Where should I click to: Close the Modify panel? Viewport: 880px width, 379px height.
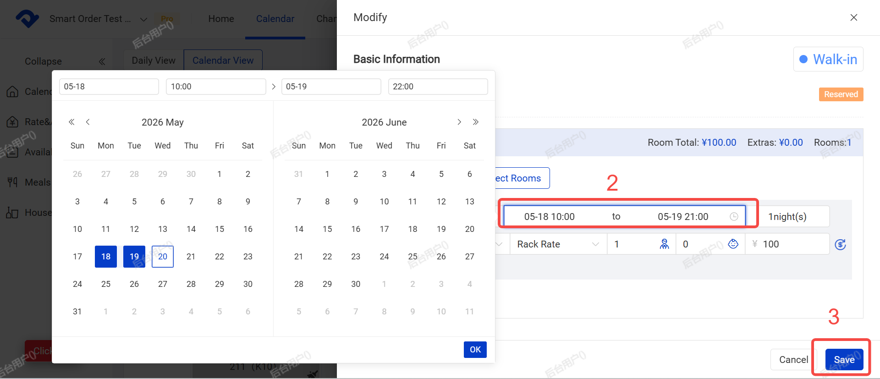point(854,17)
